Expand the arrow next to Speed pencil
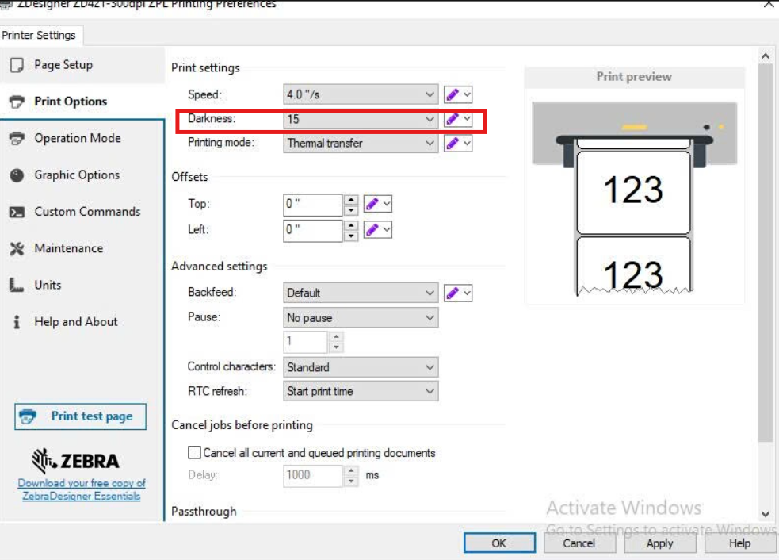 coord(467,94)
